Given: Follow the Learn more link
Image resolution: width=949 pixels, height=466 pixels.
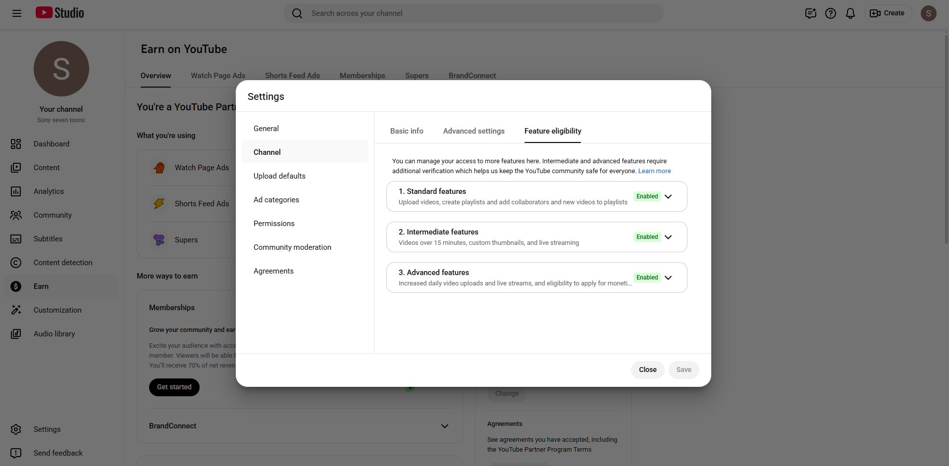Looking at the screenshot, I should [654, 171].
